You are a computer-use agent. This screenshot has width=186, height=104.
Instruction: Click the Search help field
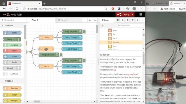coord(130,25)
